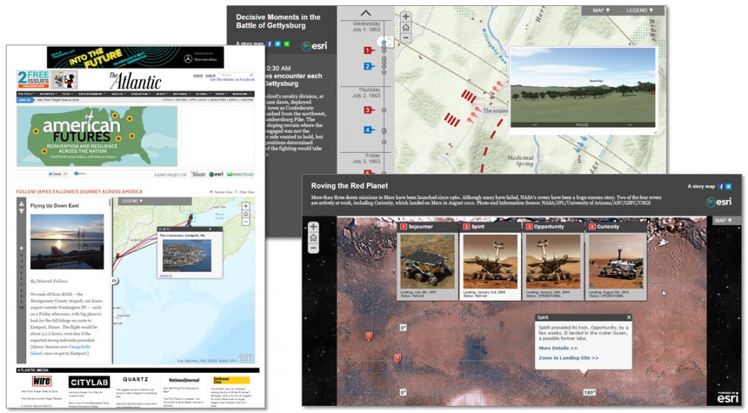
Task: Zoom in on the Gettysburg map
Action: click(x=405, y=17)
